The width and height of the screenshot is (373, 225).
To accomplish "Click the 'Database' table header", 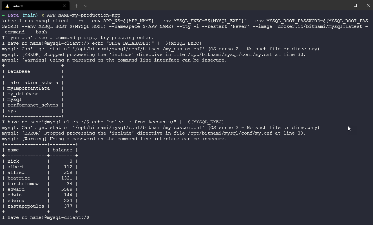I will (19, 71).
